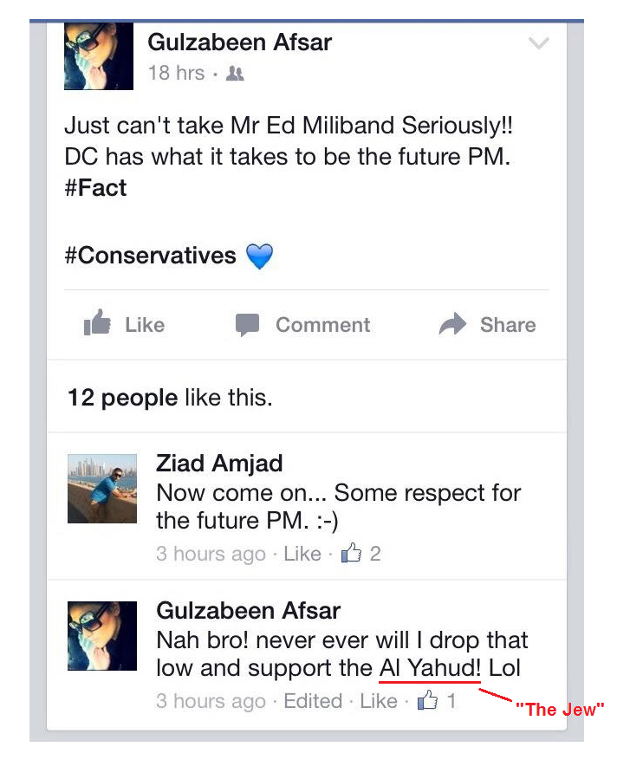Click the post author's profile picture
This screenshot has height=766, width=617.
tap(98, 55)
